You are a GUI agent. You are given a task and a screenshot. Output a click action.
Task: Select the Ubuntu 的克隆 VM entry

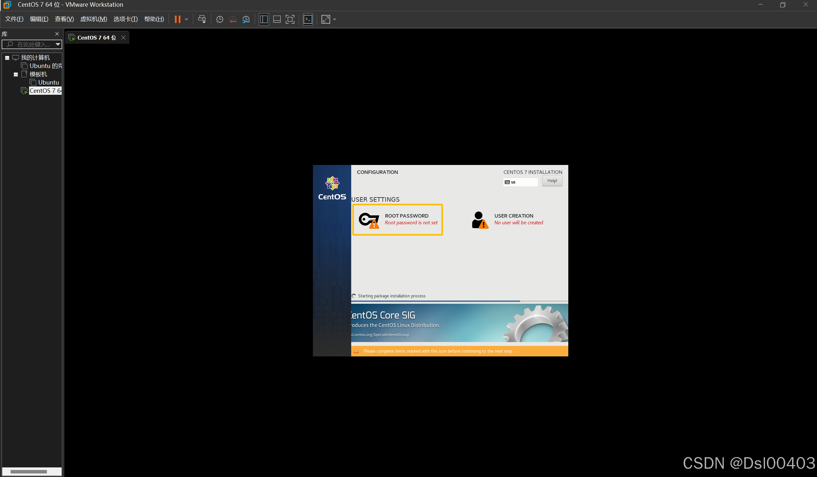click(x=46, y=66)
